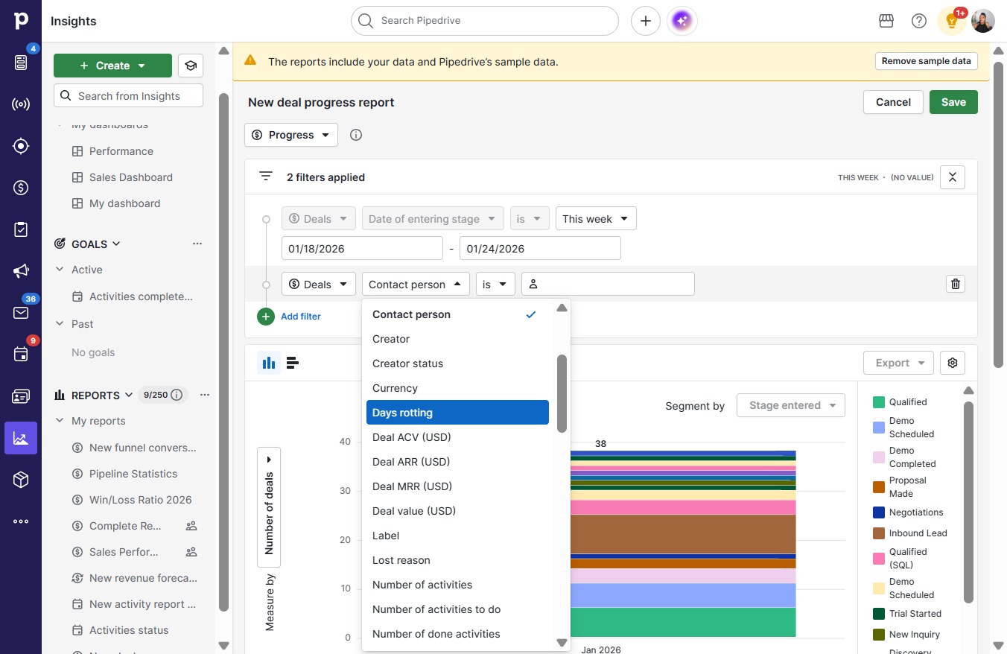Image resolution: width=1007 pixels, height=654 pixels.
Task: Open the AI assistant sparkle button
Action: point(682,21)
